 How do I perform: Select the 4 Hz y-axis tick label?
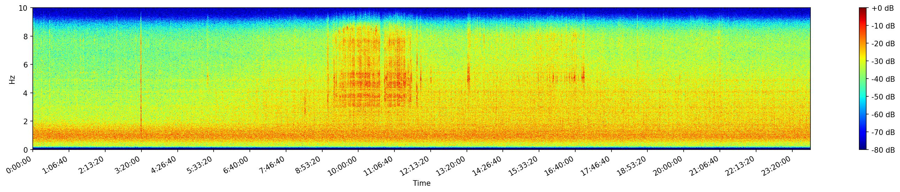click(26, 93)
